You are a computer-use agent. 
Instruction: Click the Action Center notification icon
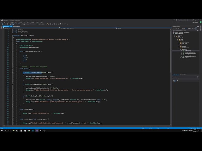coord(199,131)
